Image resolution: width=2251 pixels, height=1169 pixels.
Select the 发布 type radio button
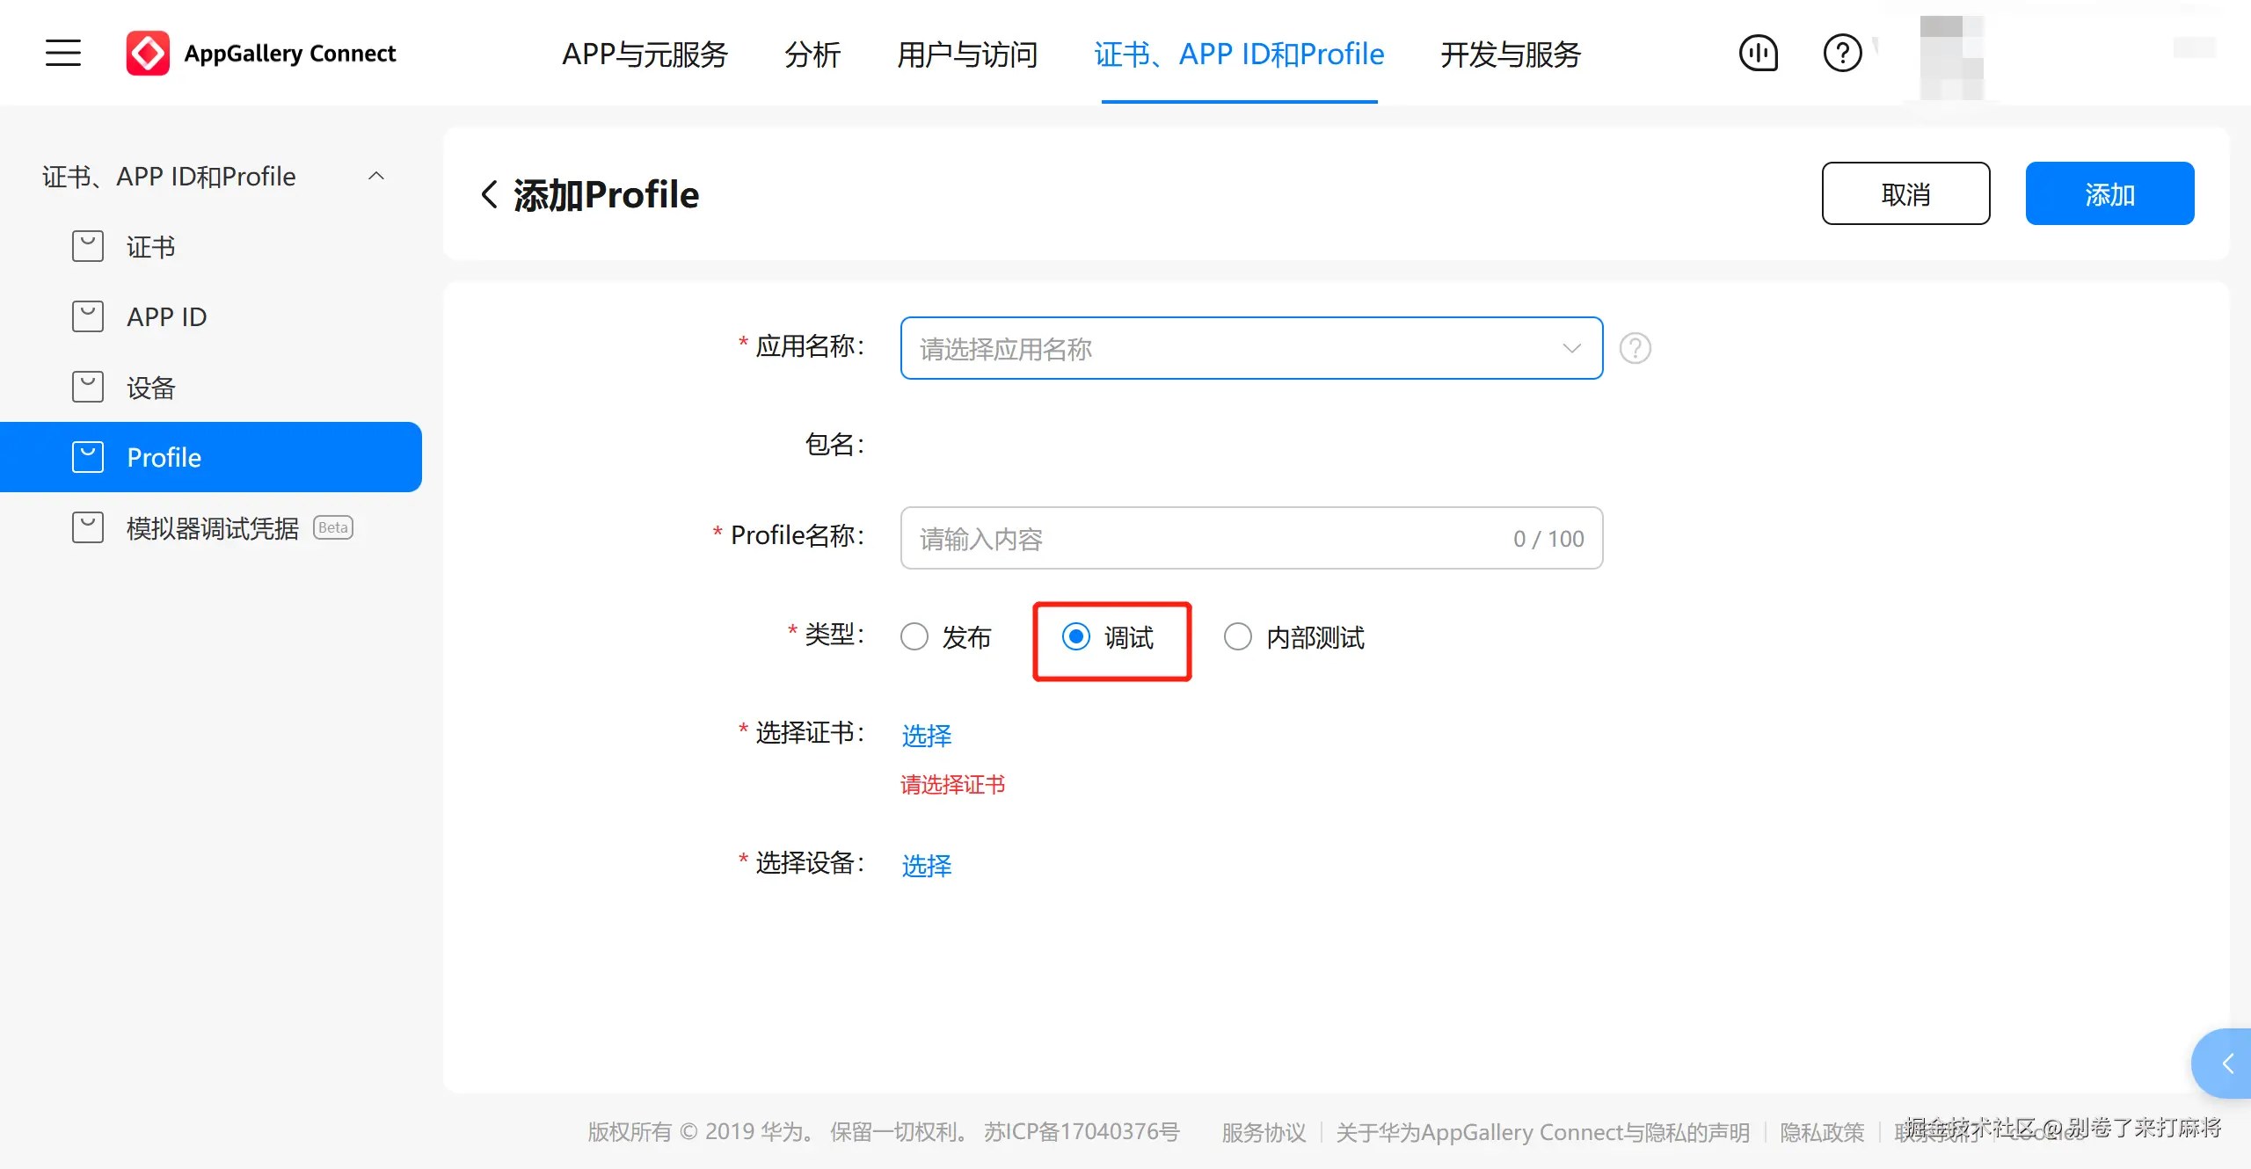(x=914, y=637)
